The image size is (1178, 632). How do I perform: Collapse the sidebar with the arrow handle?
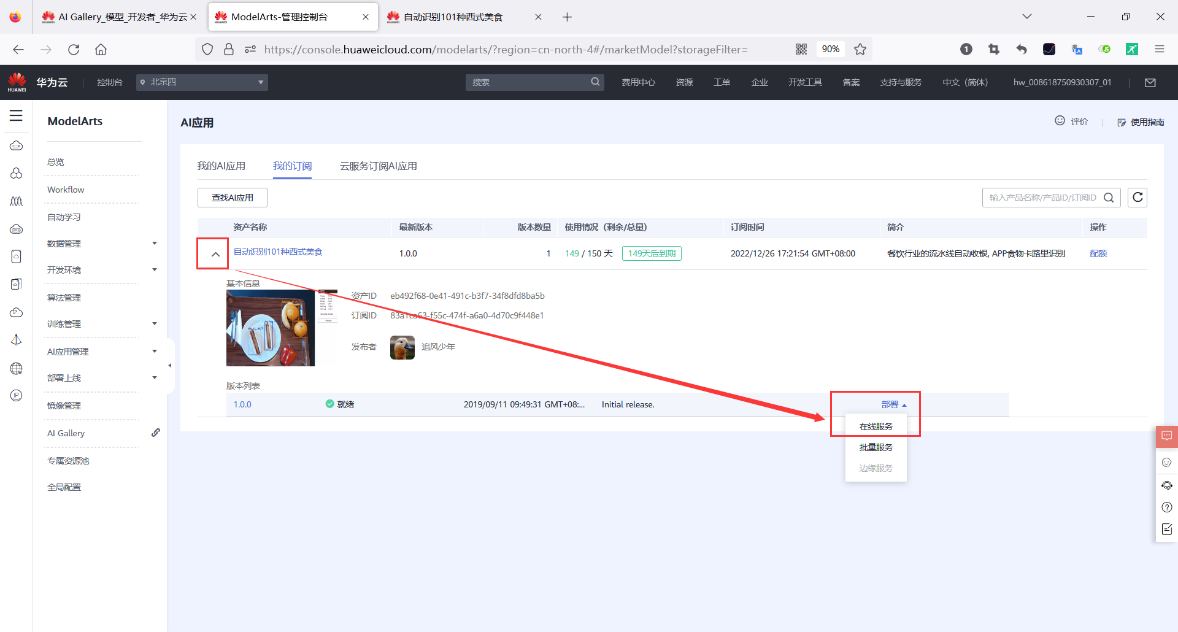170,366
